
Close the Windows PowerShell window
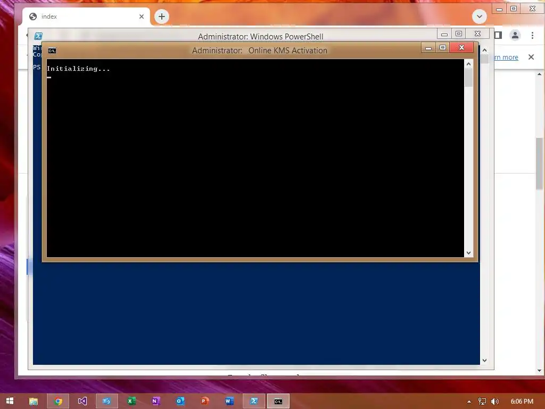[477, 34]
